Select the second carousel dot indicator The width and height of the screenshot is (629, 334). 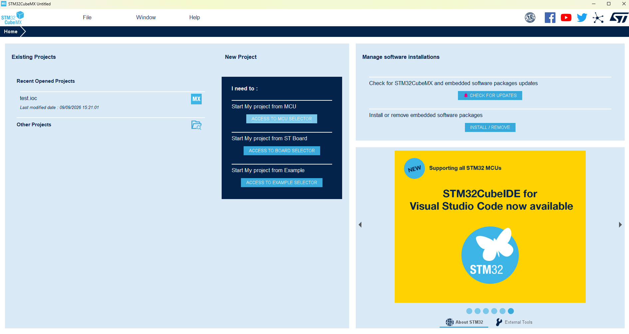[478, 311]
